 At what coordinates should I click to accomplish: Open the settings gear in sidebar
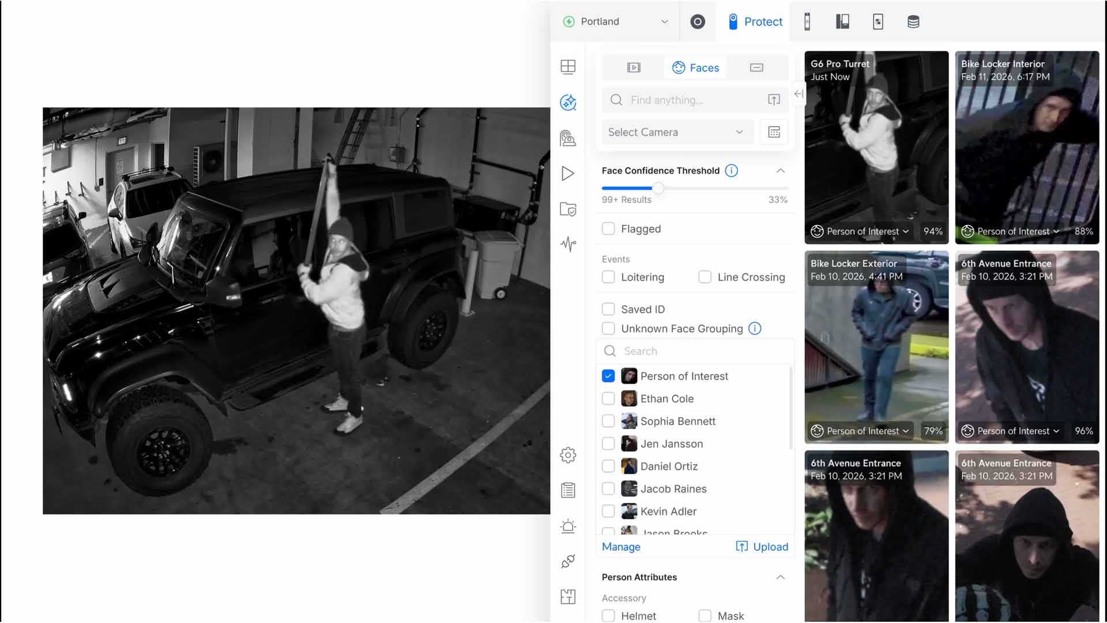[x=568, y=455]
